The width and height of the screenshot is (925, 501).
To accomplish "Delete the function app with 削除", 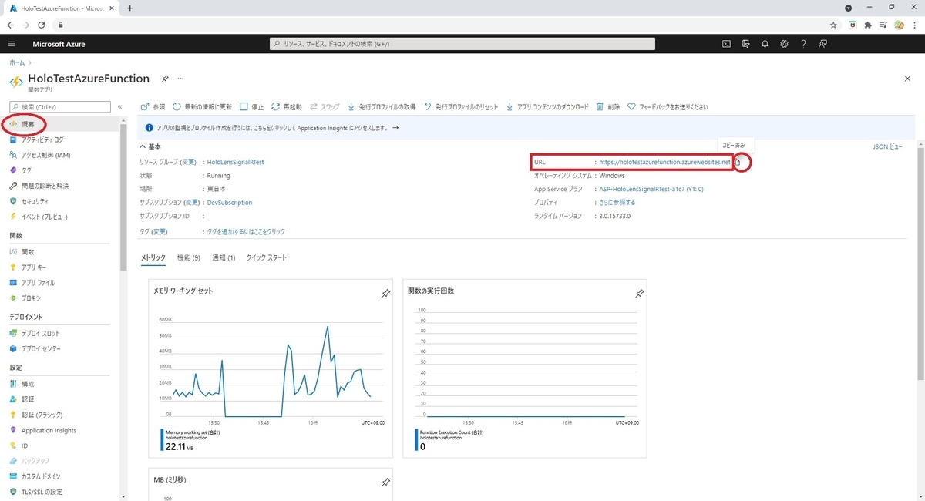I will (x=607, y=107).
